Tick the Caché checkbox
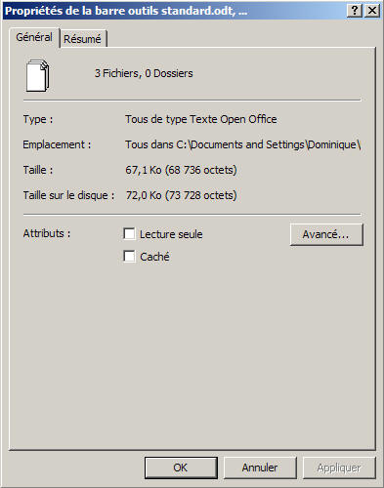The width and height of the screenshot is (384, 488). [129, 256]
